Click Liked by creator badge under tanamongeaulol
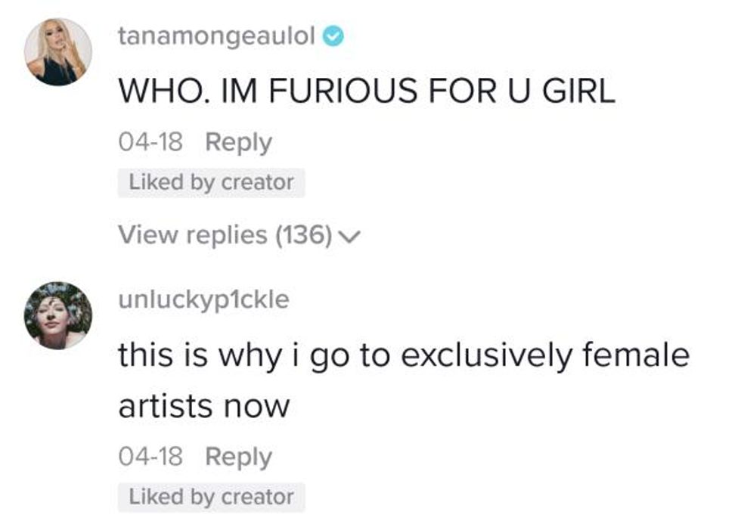Screen dimensions: 741x524 coord(211,182)
